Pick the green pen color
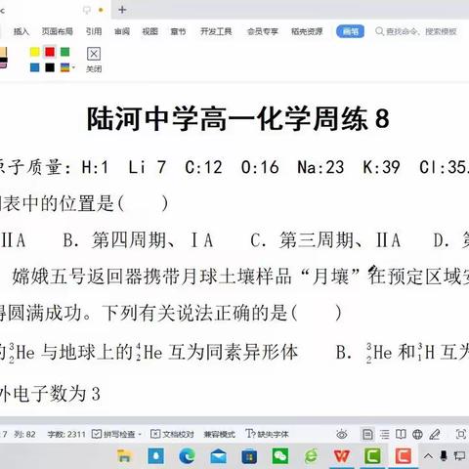Image resolution: width=469 pixels, height=469 pixels. 65,52
